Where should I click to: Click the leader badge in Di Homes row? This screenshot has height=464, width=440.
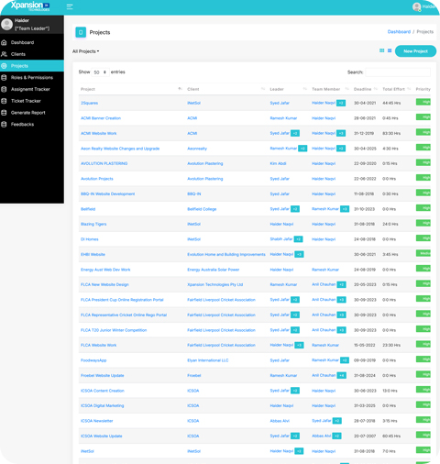point(298,239)
